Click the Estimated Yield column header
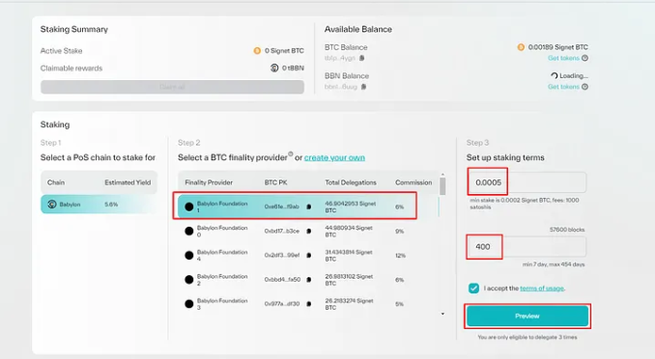 [x=128, y=182]
